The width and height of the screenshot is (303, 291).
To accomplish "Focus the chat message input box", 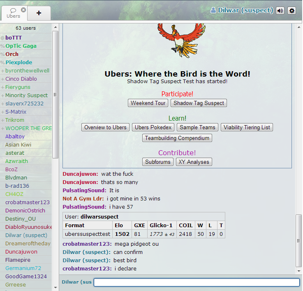I will coord(197,282).
